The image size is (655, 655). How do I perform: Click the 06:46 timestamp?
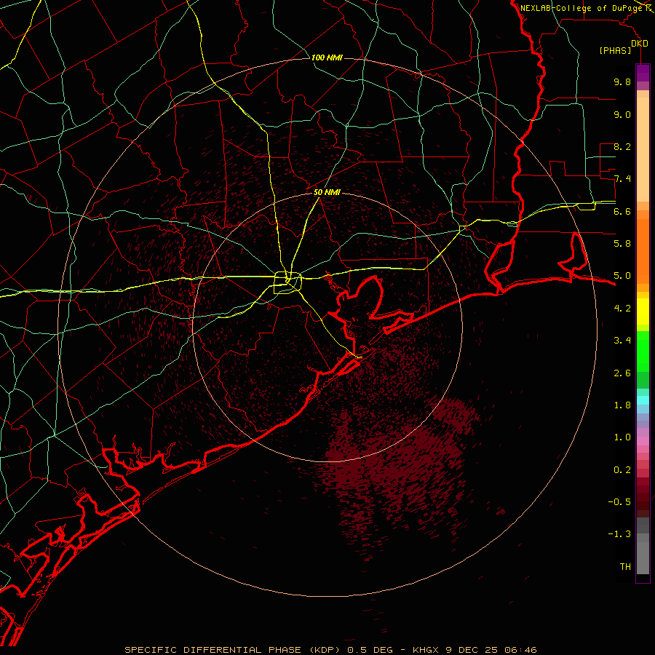[x=520, y=650]
